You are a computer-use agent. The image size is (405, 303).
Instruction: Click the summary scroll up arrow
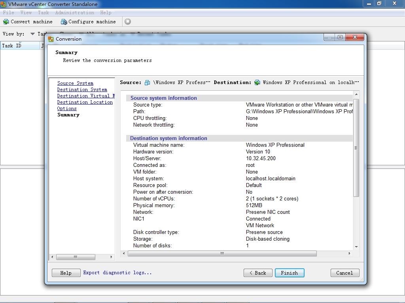(x=356, y=94)
